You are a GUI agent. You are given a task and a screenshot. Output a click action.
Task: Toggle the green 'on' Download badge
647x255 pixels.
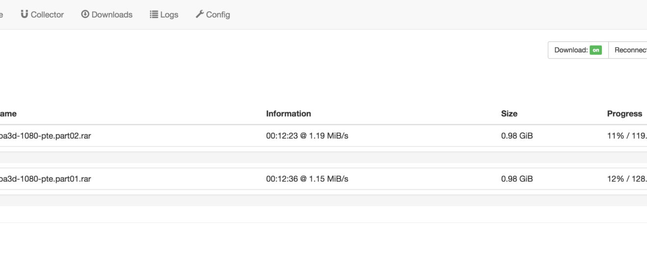(x=596, y=50)
